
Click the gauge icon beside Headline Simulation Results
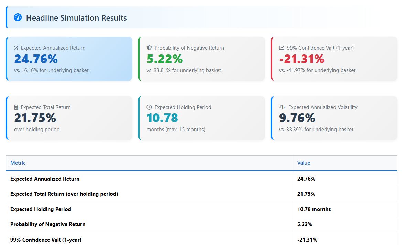tap(18, 17)
